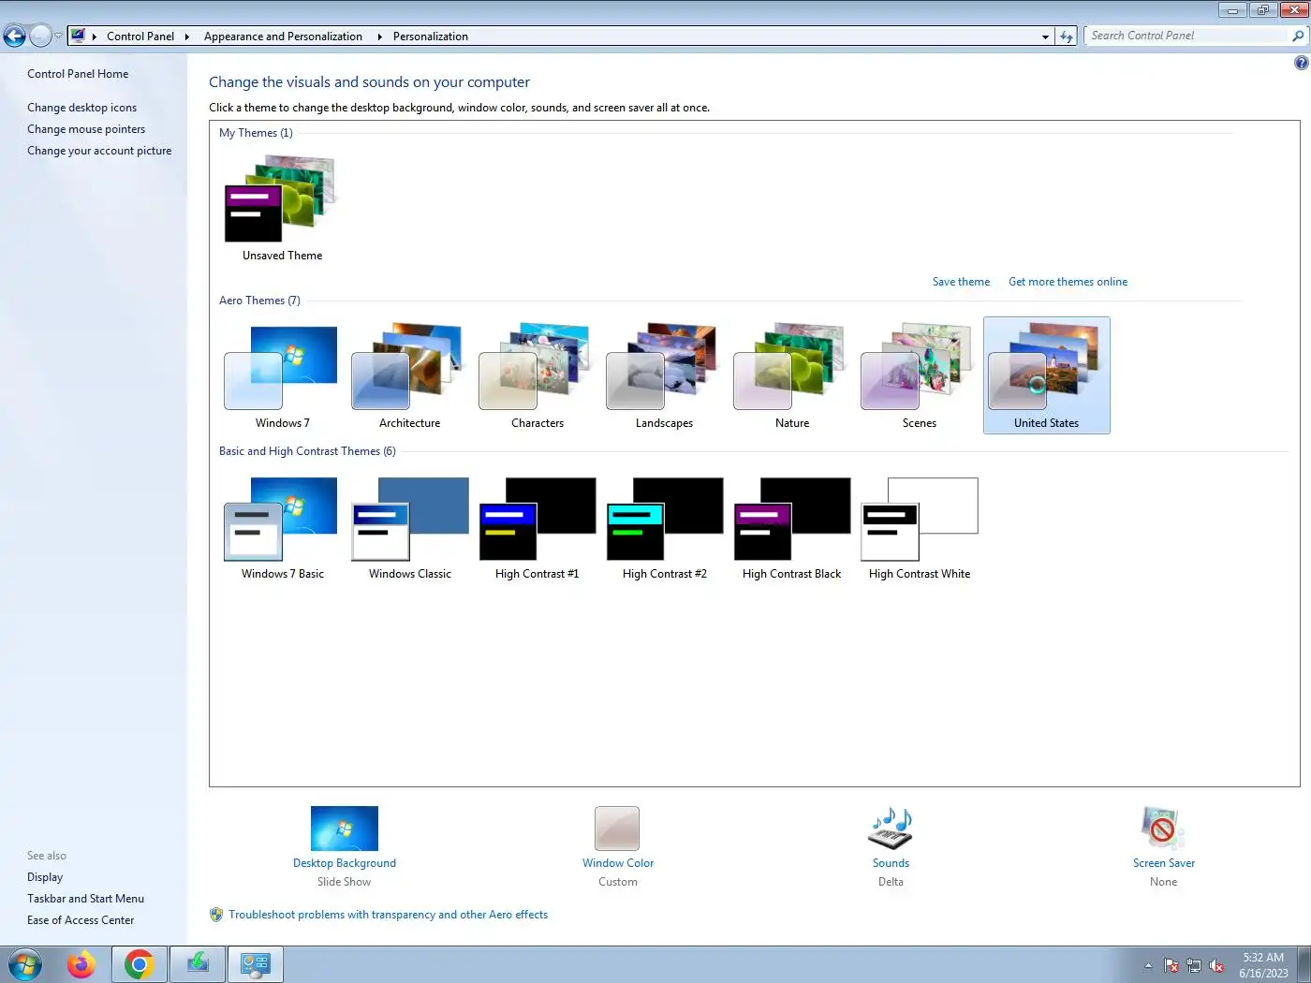Open the Sounds settings icon

click(x=891, y=829)
